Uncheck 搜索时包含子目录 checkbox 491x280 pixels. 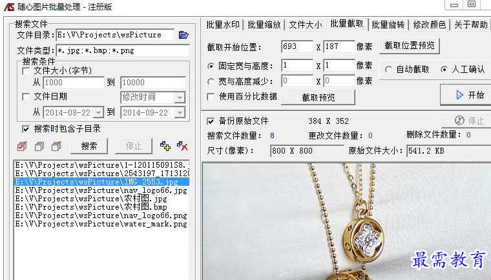[x=26, y=129]
